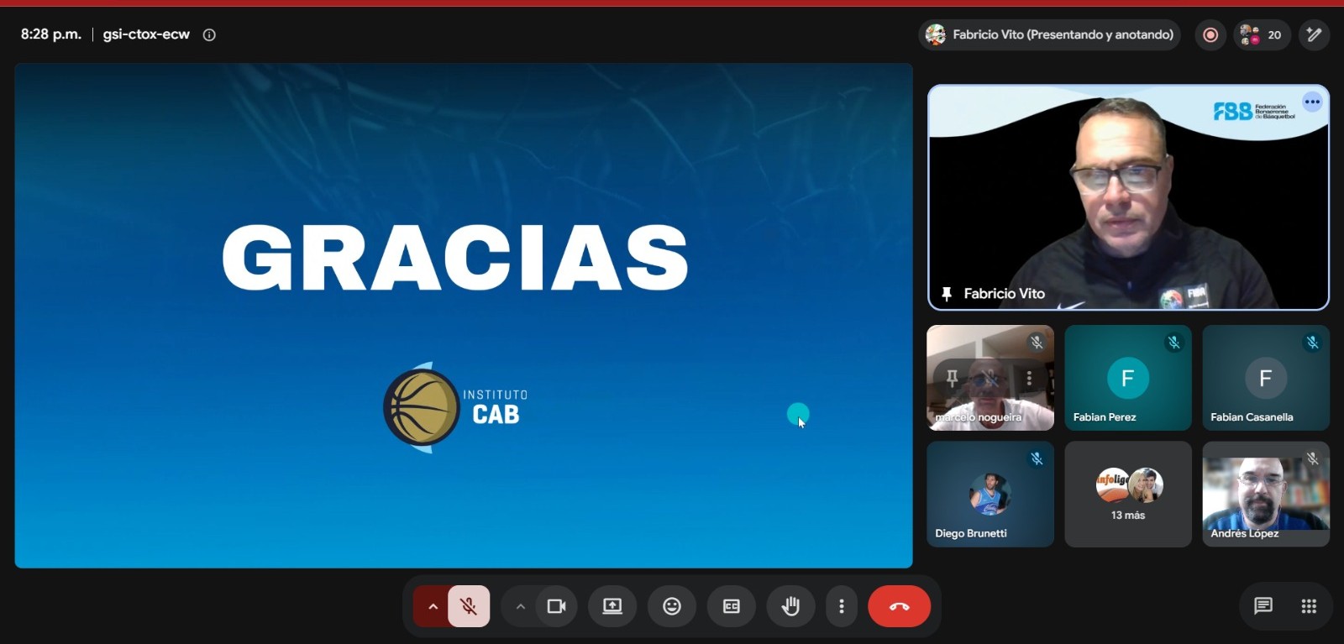Open options on Fabricio Vito's video tile
The width and height of the screenshot is (1344, 644).
[1312, 102]
